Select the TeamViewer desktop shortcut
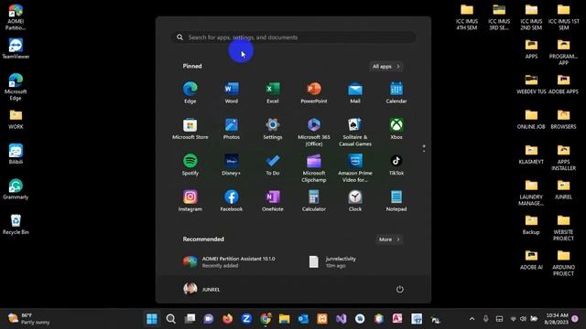 [x=16, y=48]
